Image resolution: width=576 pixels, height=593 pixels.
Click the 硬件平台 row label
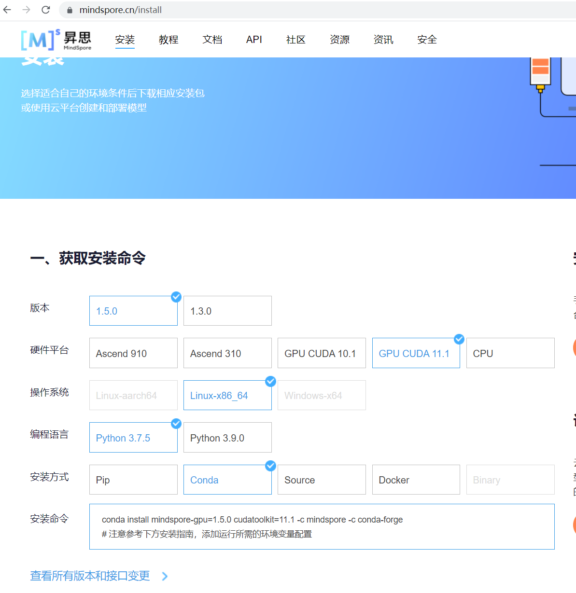coord(49,350)
